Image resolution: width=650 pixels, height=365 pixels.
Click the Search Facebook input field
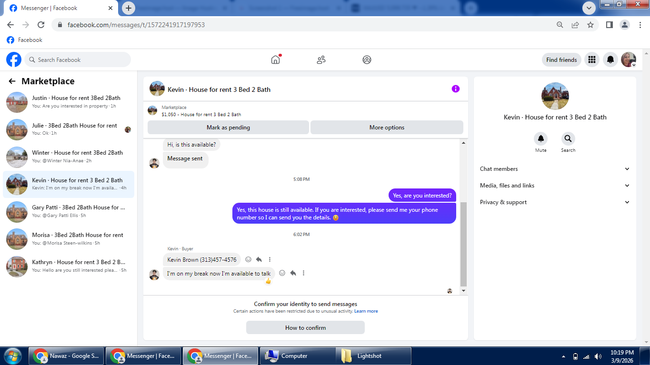[x=78, y=59]
